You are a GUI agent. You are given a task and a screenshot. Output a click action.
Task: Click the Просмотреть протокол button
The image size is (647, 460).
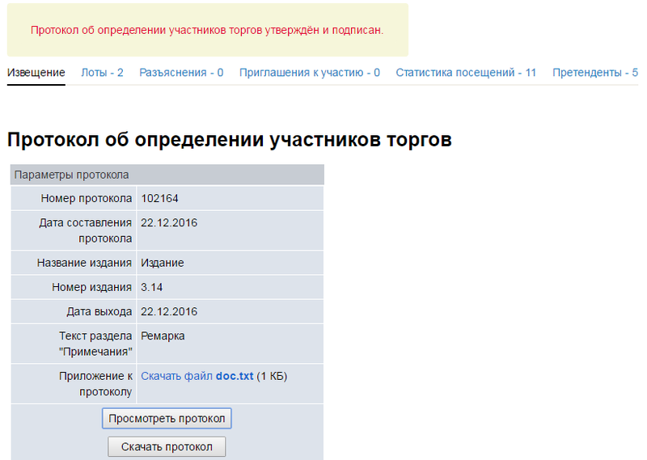click(167, 418)
